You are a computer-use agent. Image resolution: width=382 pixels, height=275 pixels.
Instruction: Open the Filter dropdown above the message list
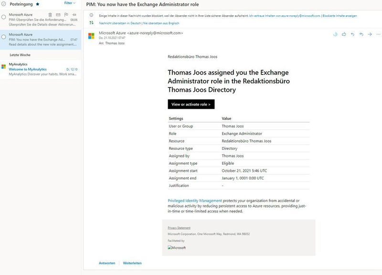(x=70, y=3)
